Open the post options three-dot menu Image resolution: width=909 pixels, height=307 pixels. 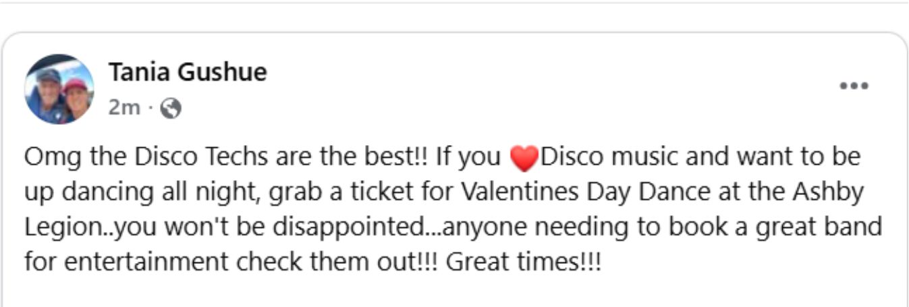(x=853, y=86)
